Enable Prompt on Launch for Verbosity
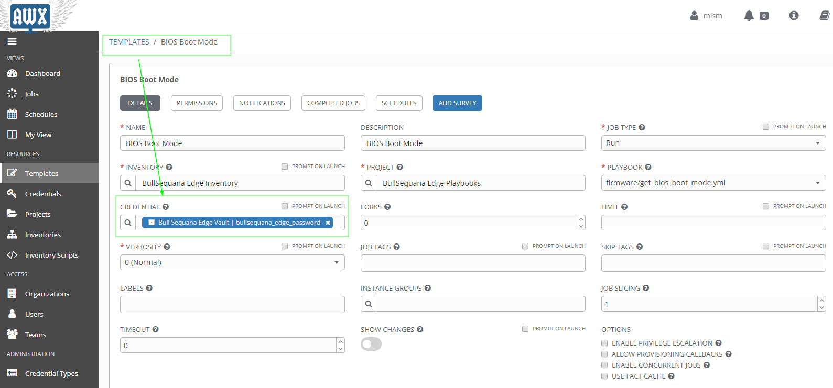Viewport: 833px width, 388px height. pyautogui.click(x=285, y=246)
